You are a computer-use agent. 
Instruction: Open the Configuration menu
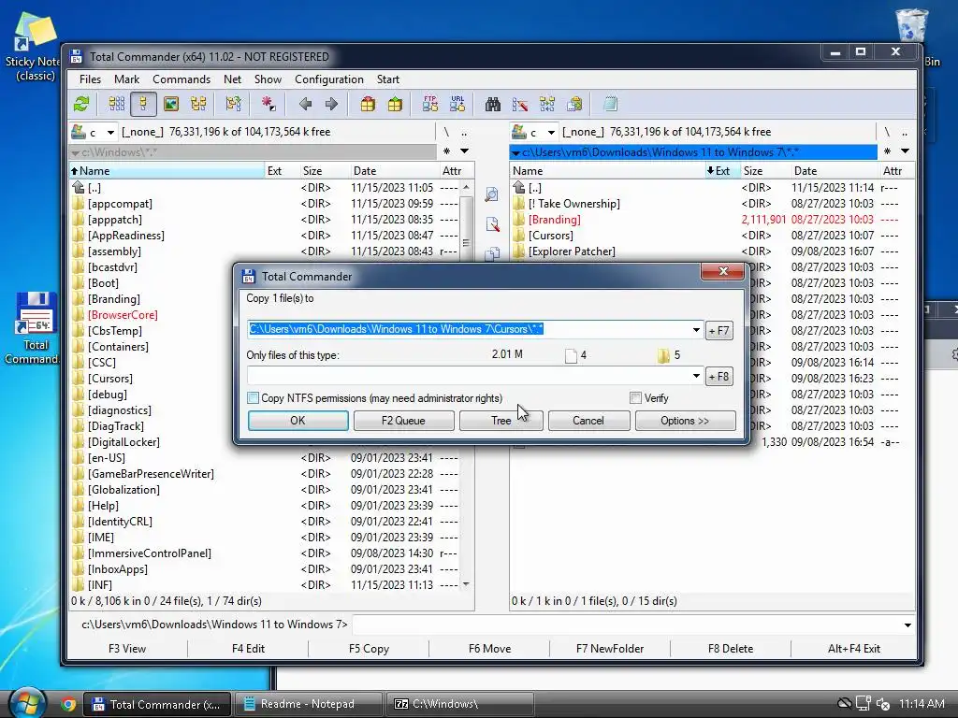pos(328,79)
